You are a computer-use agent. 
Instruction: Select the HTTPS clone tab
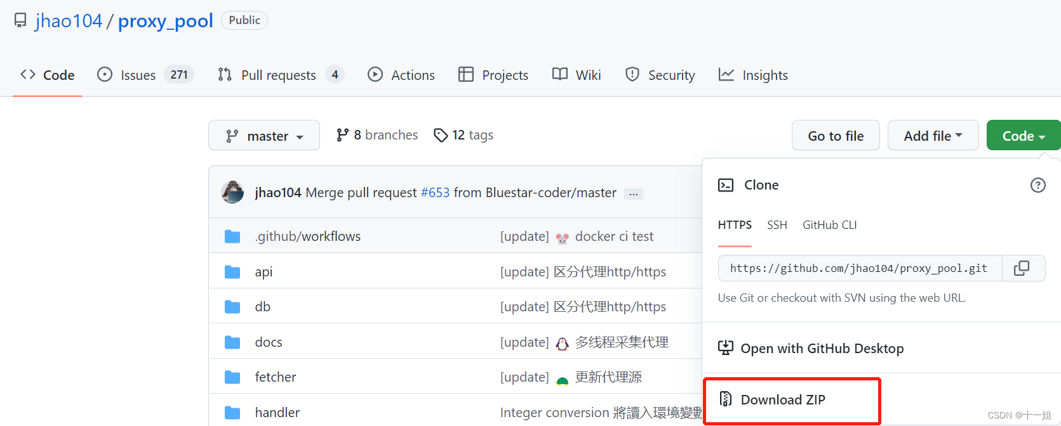coord(735,225)
